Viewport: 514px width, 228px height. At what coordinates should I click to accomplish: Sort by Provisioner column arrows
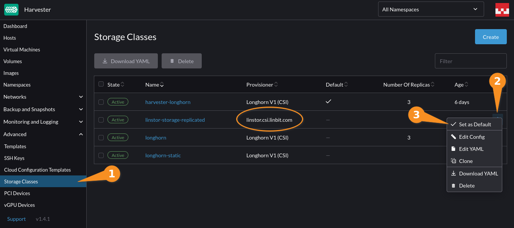276,85
